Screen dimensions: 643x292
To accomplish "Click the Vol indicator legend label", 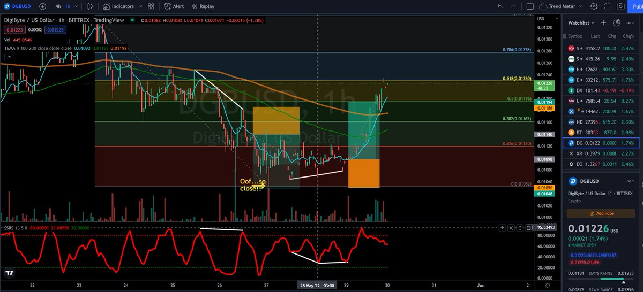I will (6, 39).
